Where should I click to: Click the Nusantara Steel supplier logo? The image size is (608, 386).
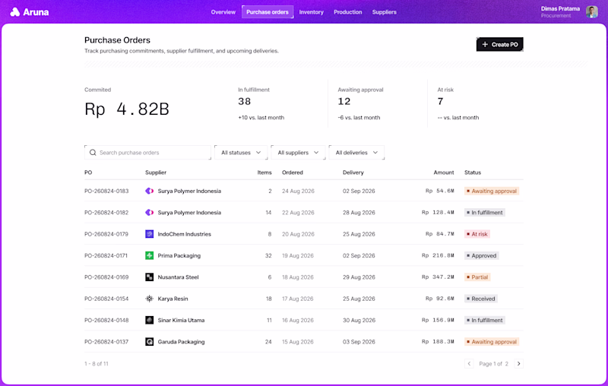[149, 277]
